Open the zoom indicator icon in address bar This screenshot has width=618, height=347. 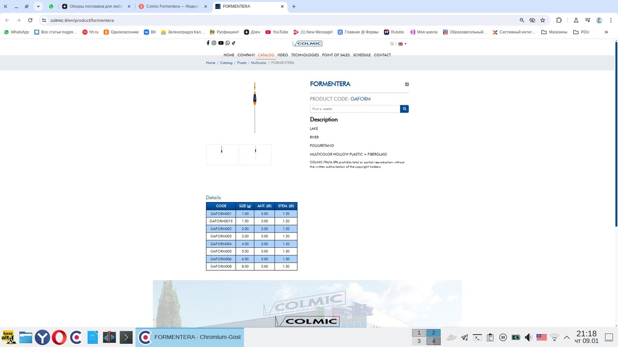pos(522,20)
